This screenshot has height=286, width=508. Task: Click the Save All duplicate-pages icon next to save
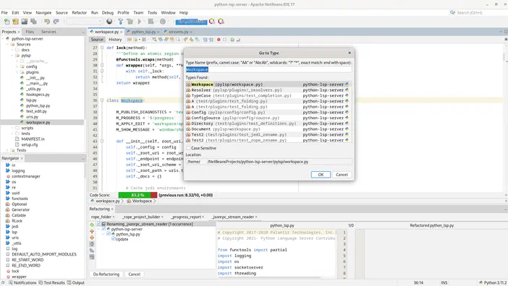(x=33, y=22)
